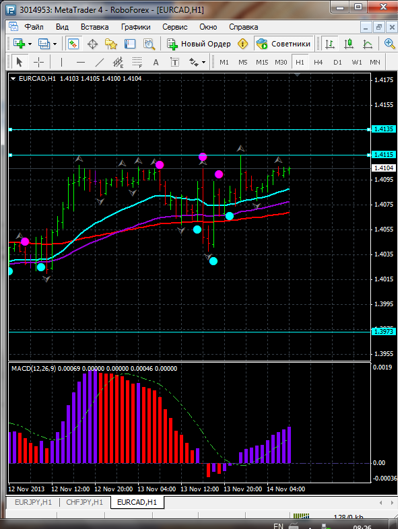404x529 pixels.
Task: Toggle the Terminal panel icon
Action: (x=130, y=44)
